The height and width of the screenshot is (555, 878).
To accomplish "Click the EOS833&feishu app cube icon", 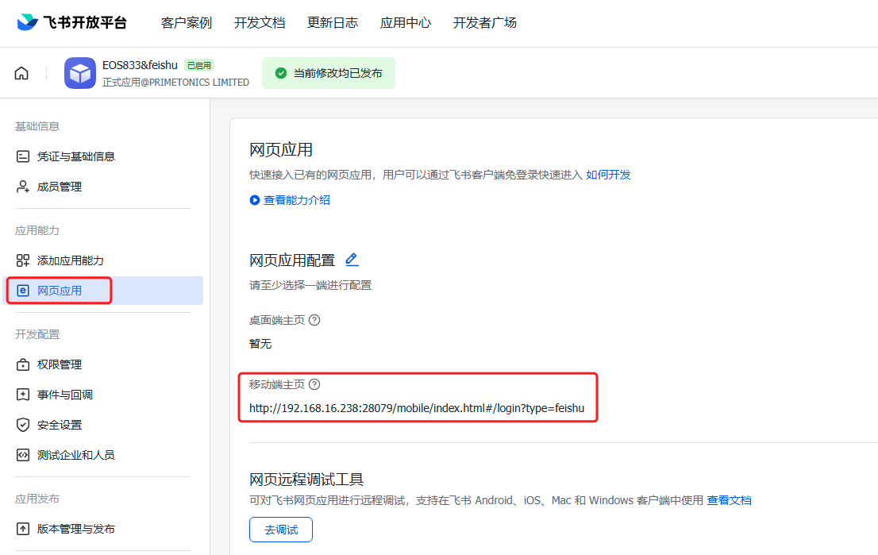I will pos(80,73).
